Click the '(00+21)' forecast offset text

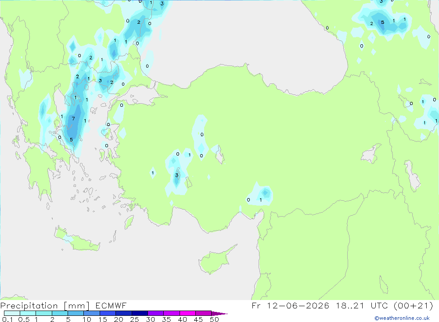[x=413, y=305]
